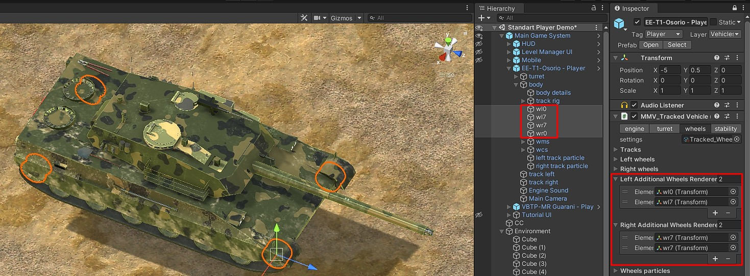The height and width of the screenshot is (276, 750).
Task: Add element to Left Additional Wheels list
Action: click(x=715, y=213)
